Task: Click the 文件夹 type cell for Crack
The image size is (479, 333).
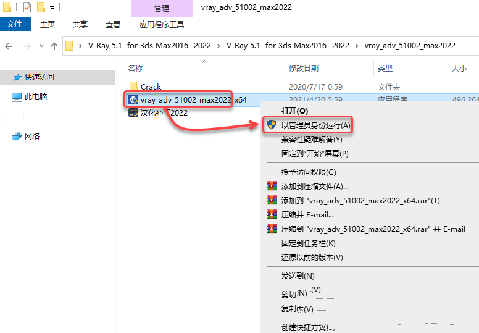Action: 389,87
